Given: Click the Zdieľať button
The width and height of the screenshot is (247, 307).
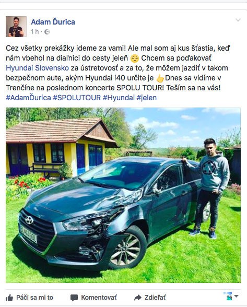Looking at the screenshot, I should pyautogui.click(x=150, y=298).
